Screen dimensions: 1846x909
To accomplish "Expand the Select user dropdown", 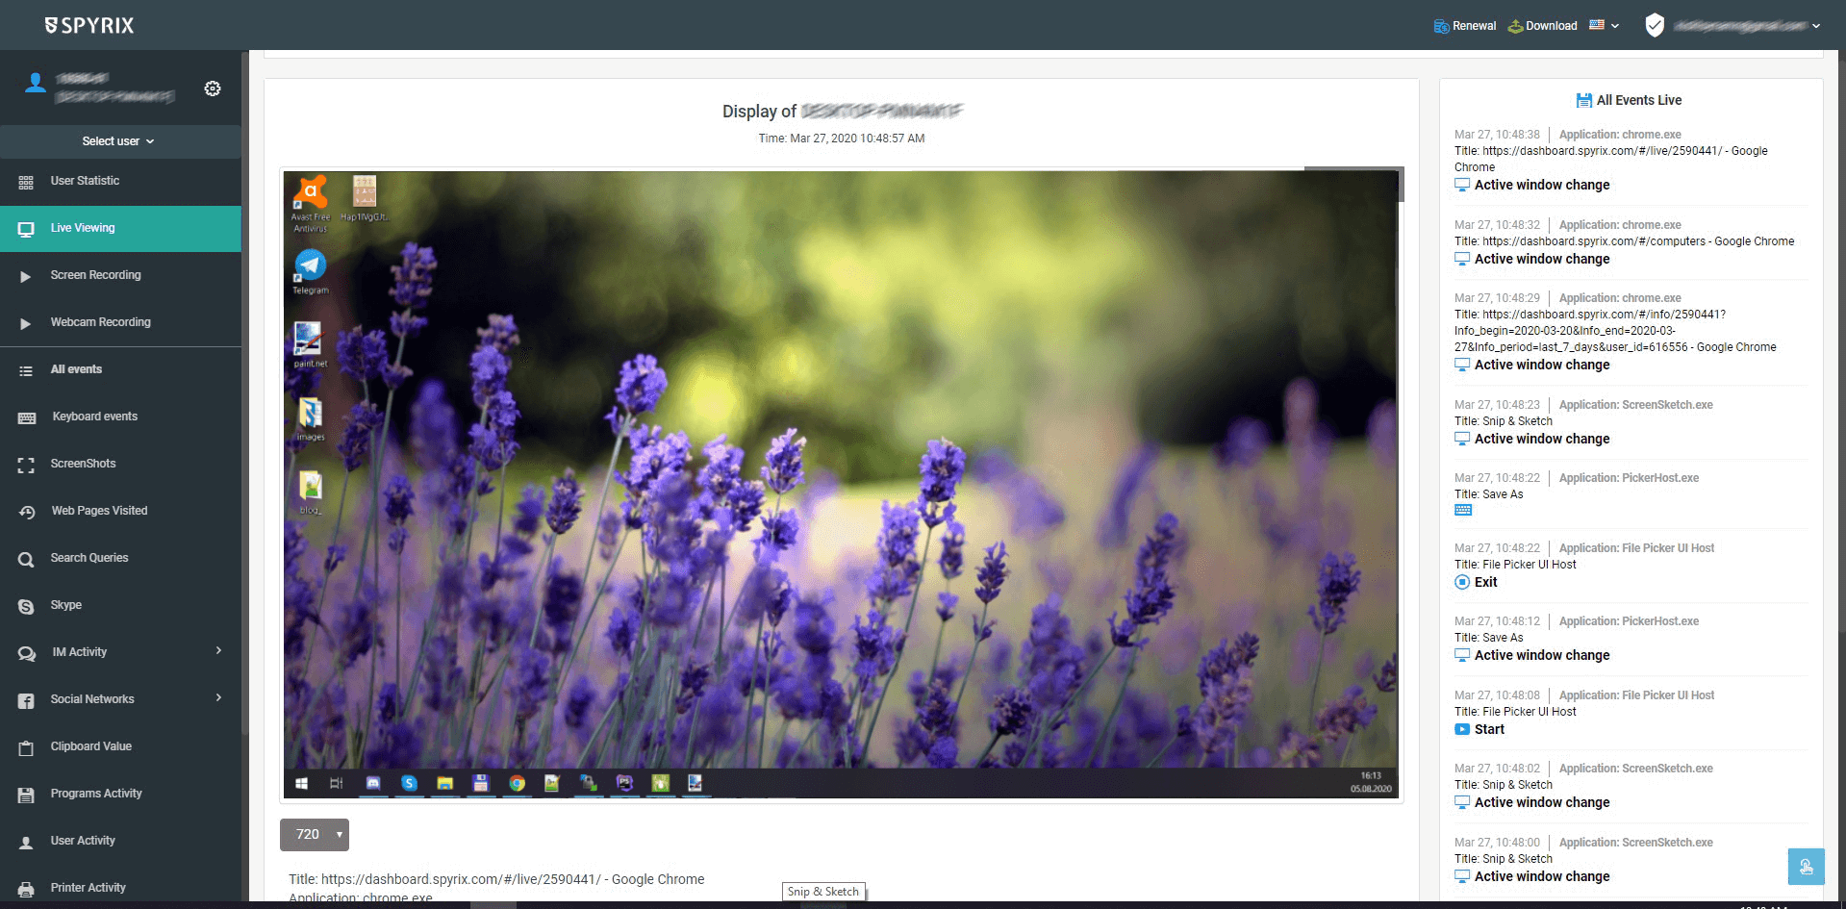I will click(x=118, y=141).
